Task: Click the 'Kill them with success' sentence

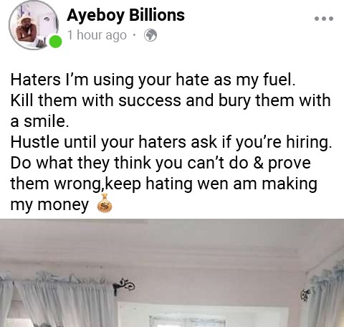Action: [x=171, y=110]
